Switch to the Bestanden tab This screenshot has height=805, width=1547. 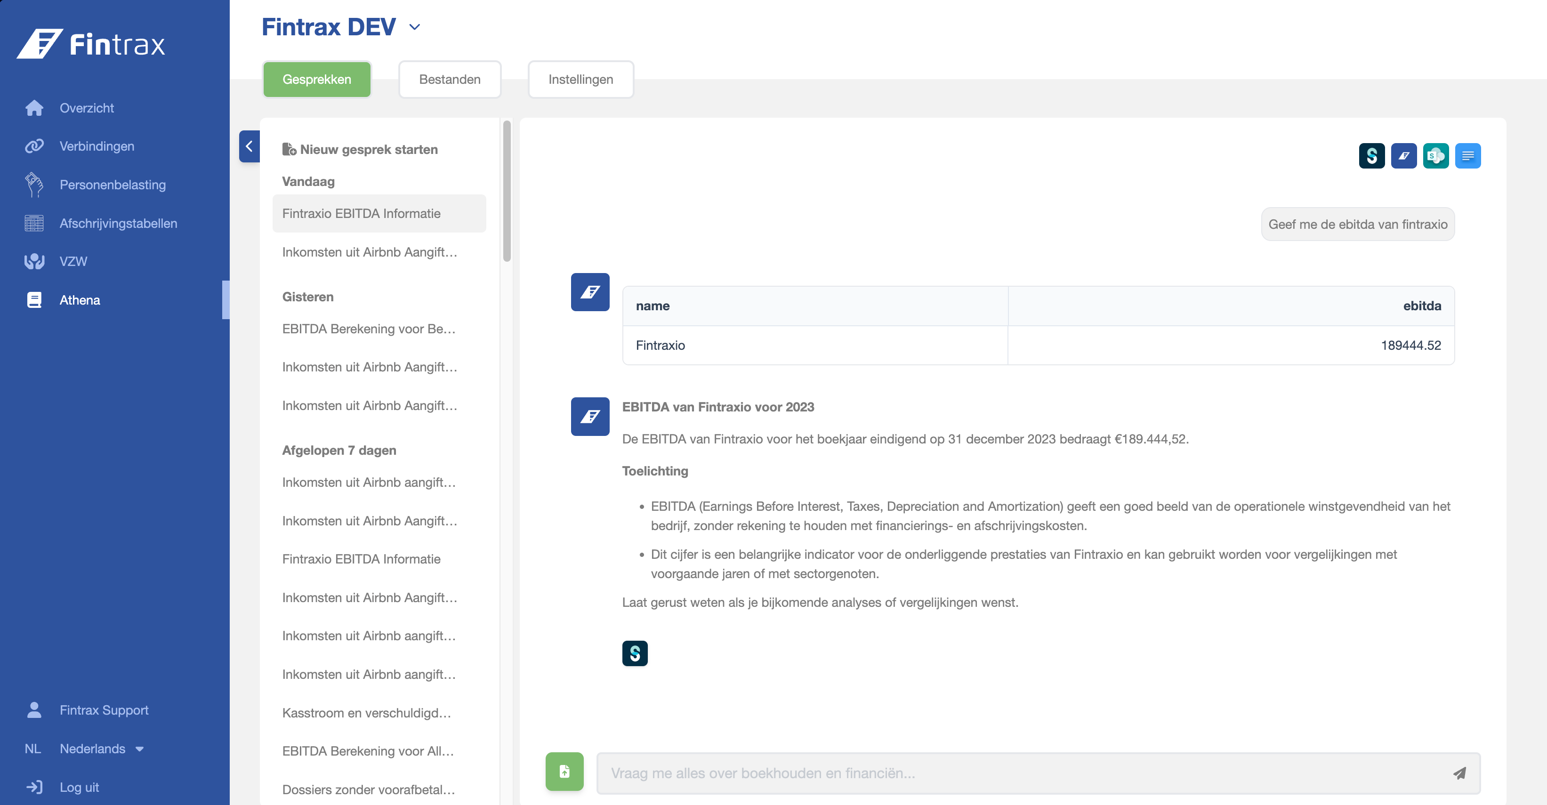coord(449,79)
